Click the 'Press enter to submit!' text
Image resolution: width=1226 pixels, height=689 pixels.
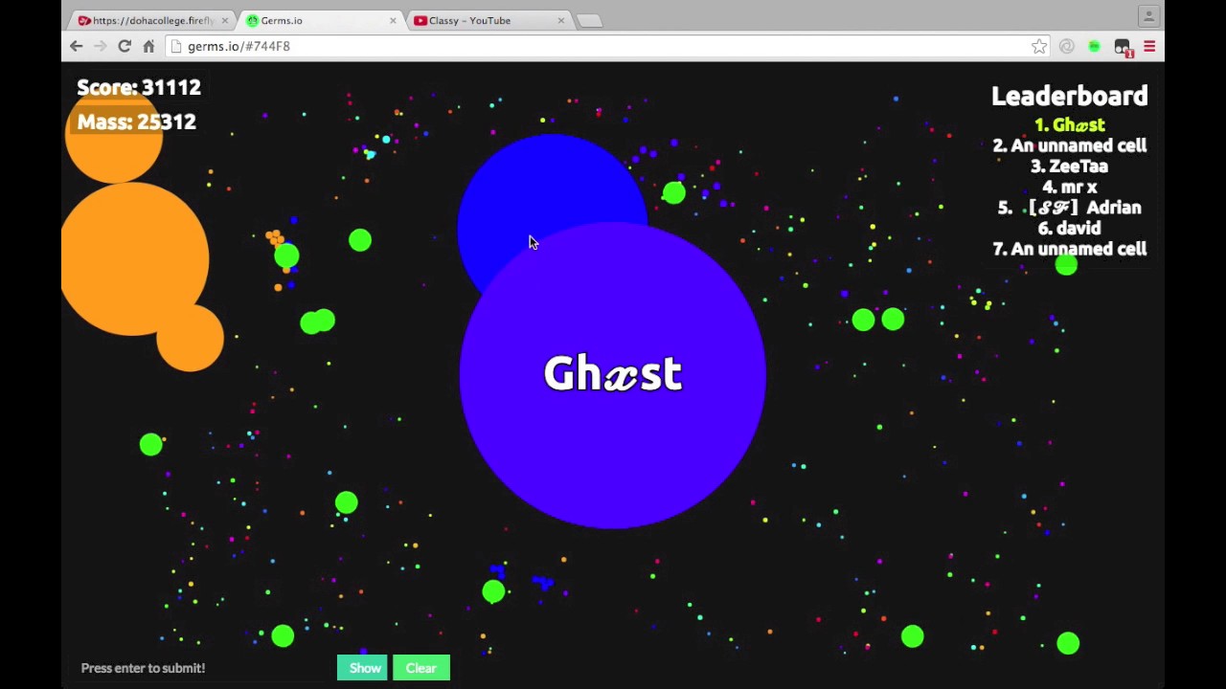pyautogui.click(x=143, y=668)
